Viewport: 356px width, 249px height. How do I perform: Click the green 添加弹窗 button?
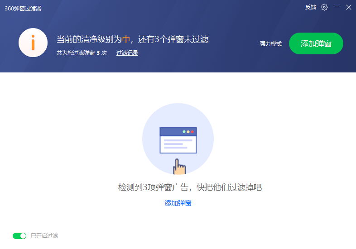pyautogui.click(x=316, y=43)
